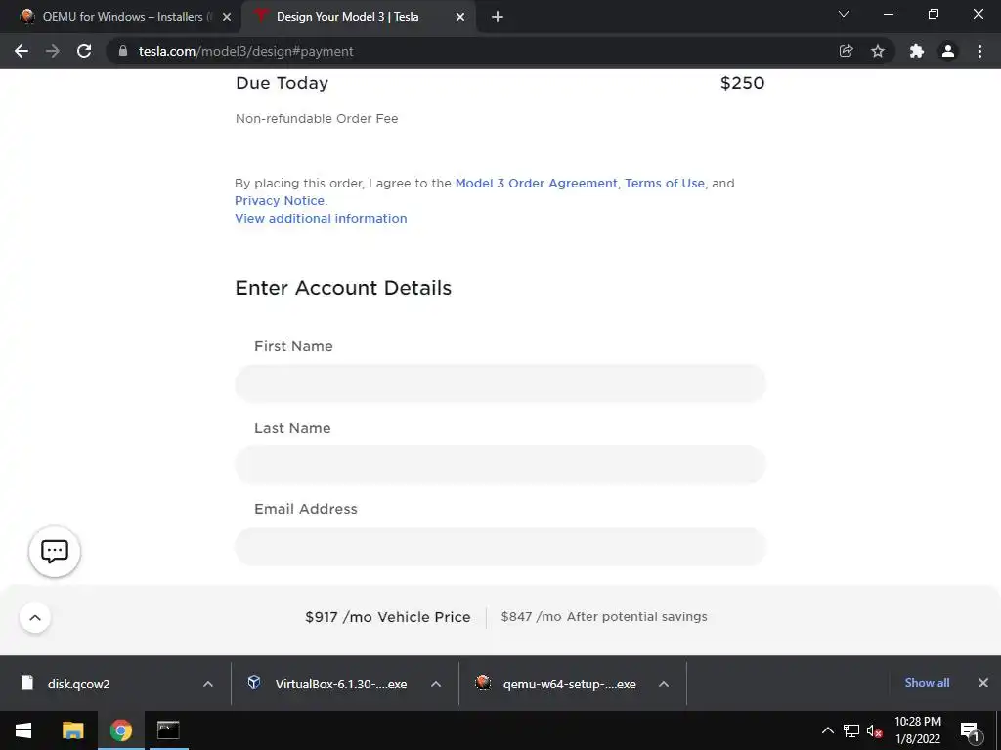The image size is (1001, 750).
Task: Click the $917 /mo Vehicle Price text
Action: coord(387,617)
